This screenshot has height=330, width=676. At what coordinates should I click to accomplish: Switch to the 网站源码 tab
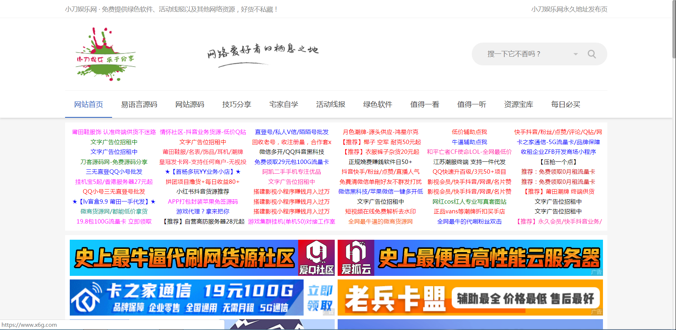189,104
